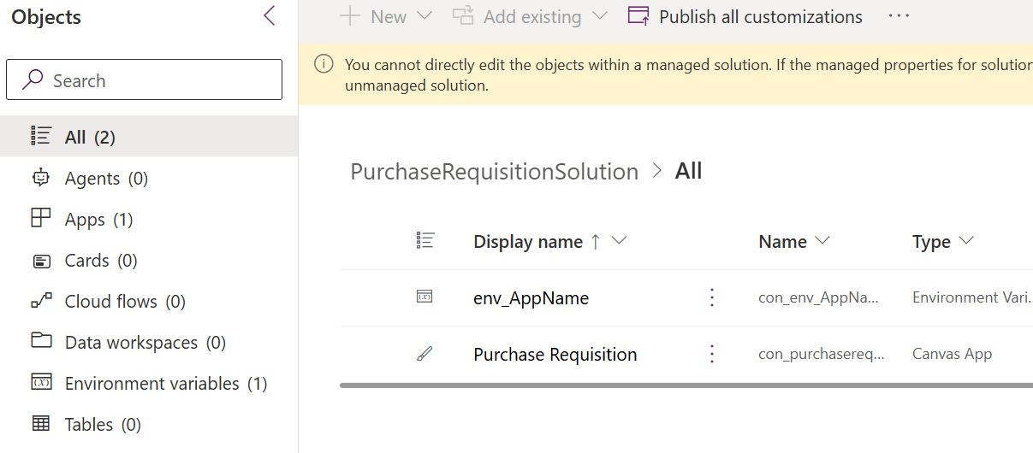
Task: Go to PurchaseRequisitionSolution breadcrumb
Action: [494, 172]
